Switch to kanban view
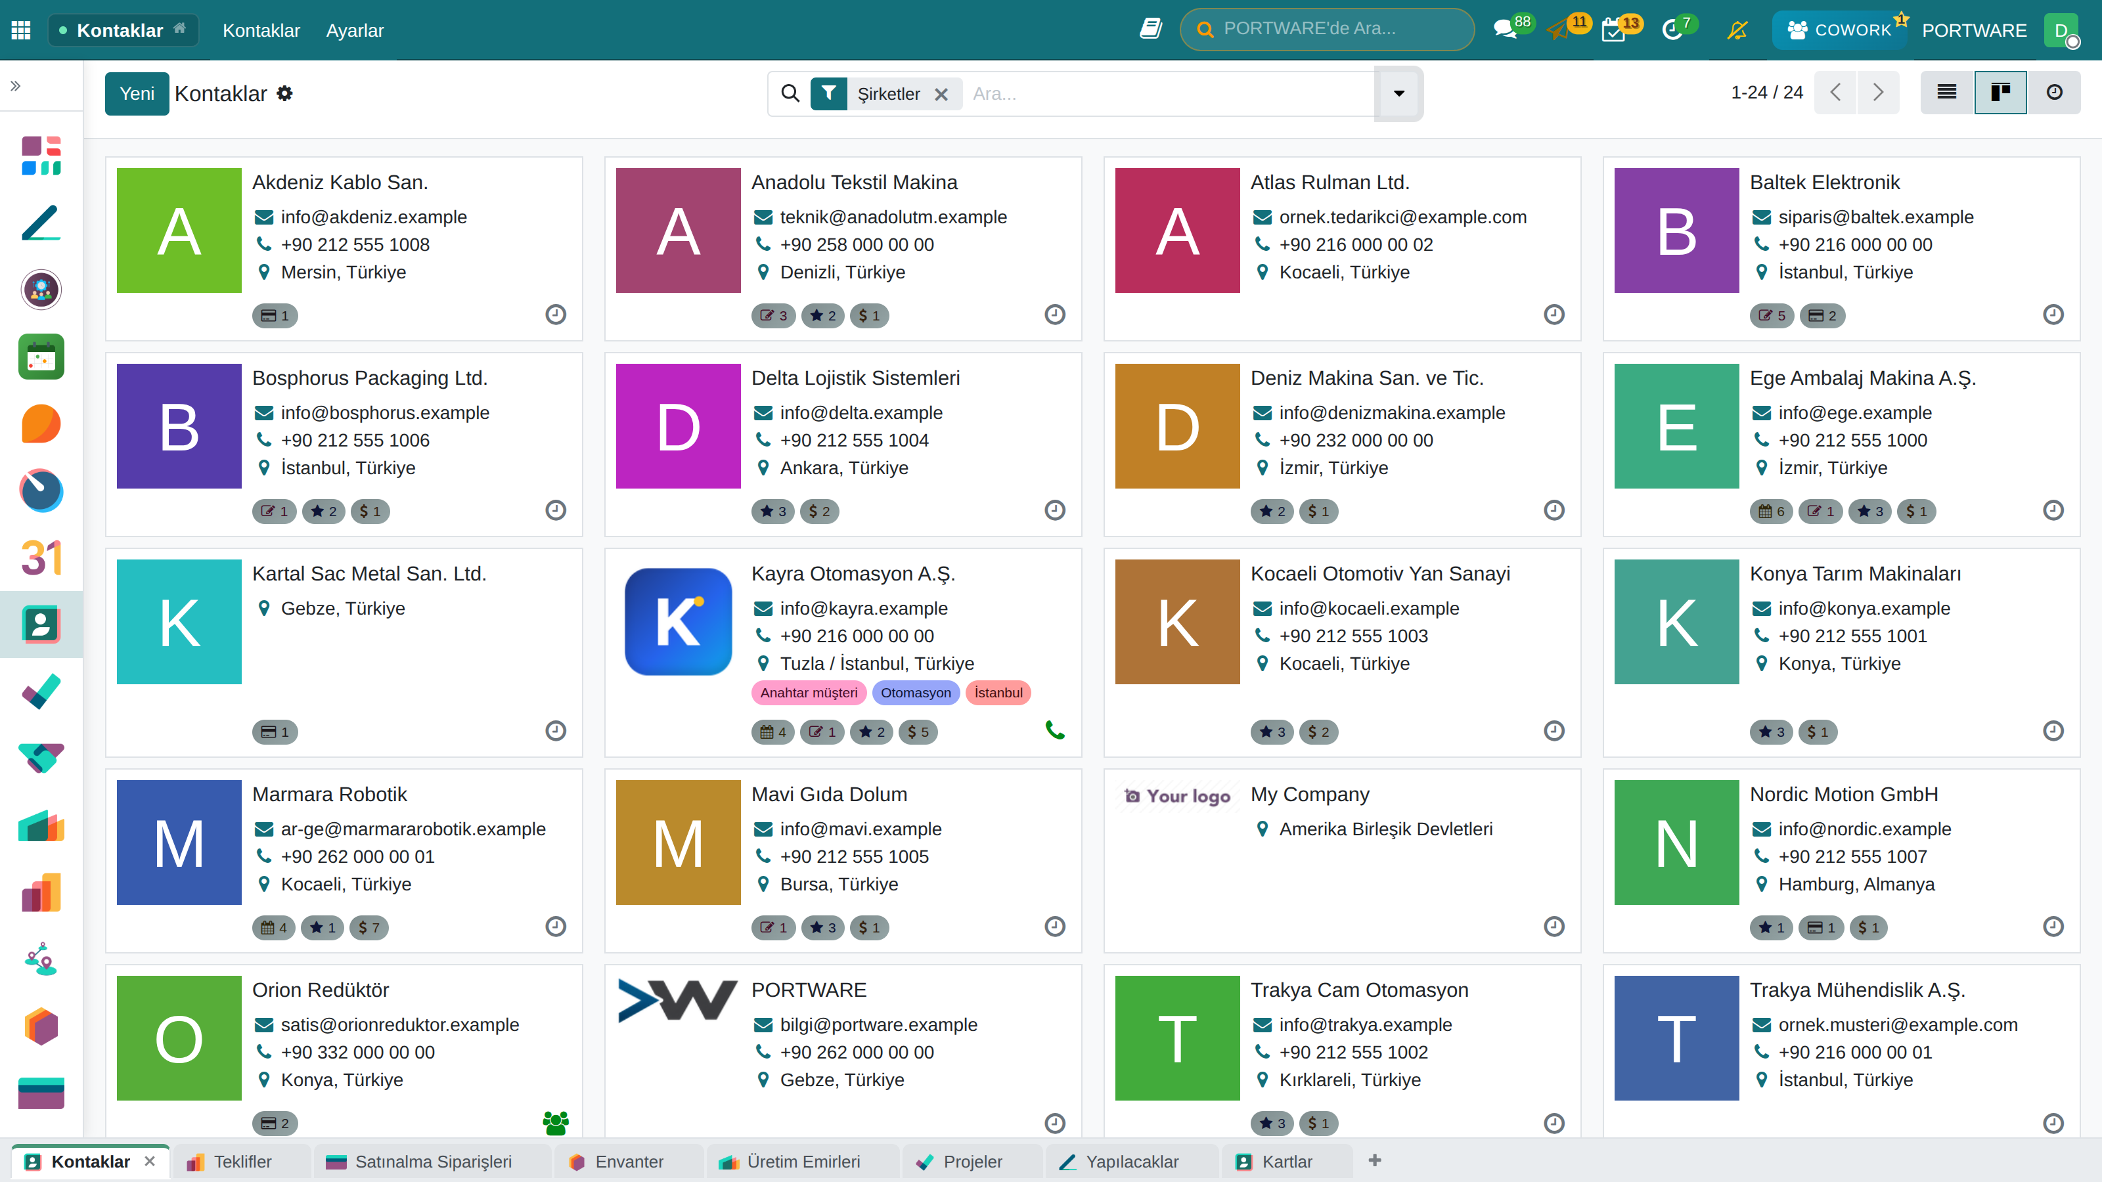2102x1182 pixels. [x=2000, y=92]
